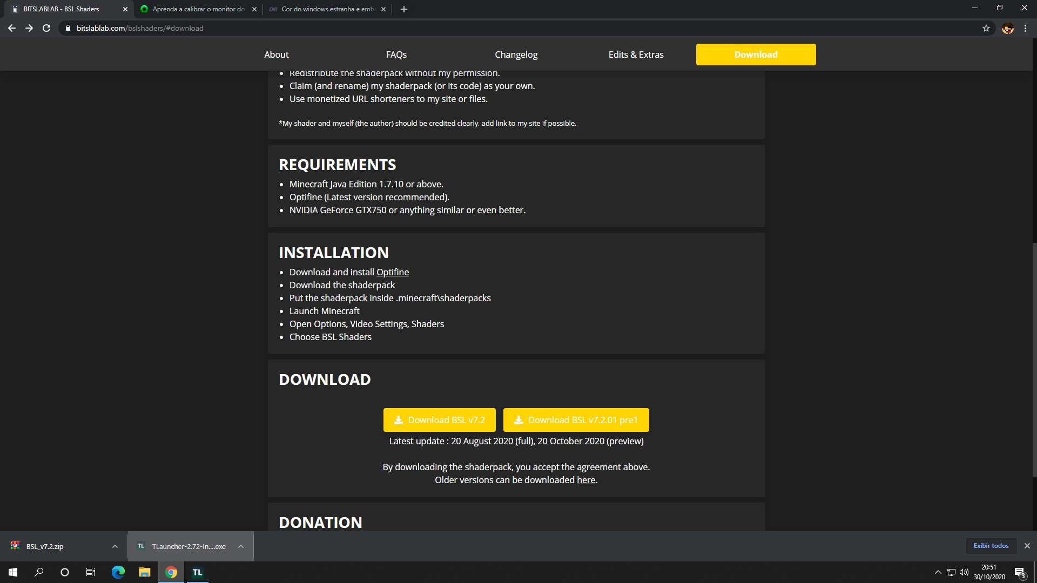This screenshot has height=583, width=1037.
Task: Show hidden system tray icons
Action: click(938, 572)
